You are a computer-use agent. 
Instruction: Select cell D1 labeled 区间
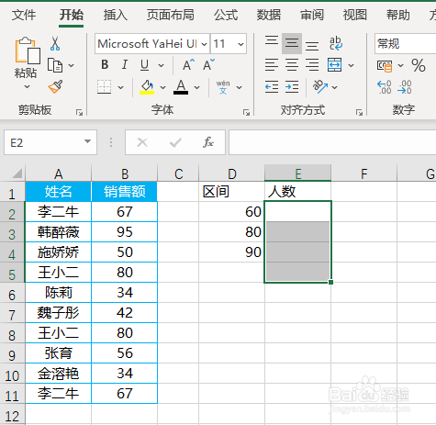tap(231, 192)
